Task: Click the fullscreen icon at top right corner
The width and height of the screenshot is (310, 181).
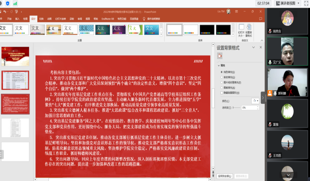Action: click(x=306, y=3)
